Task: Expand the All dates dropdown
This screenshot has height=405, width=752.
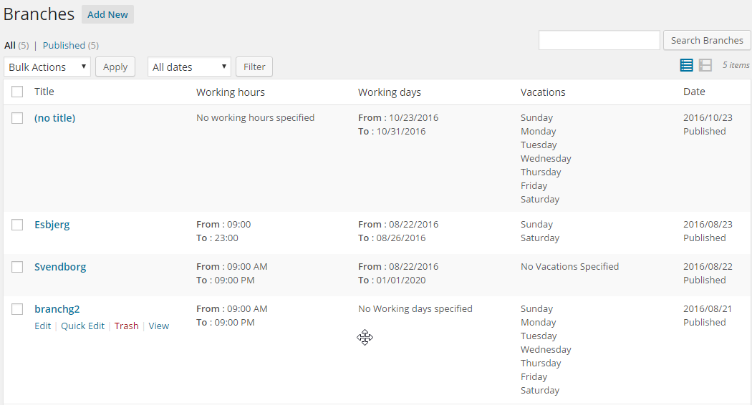Action: click(189, 67)
